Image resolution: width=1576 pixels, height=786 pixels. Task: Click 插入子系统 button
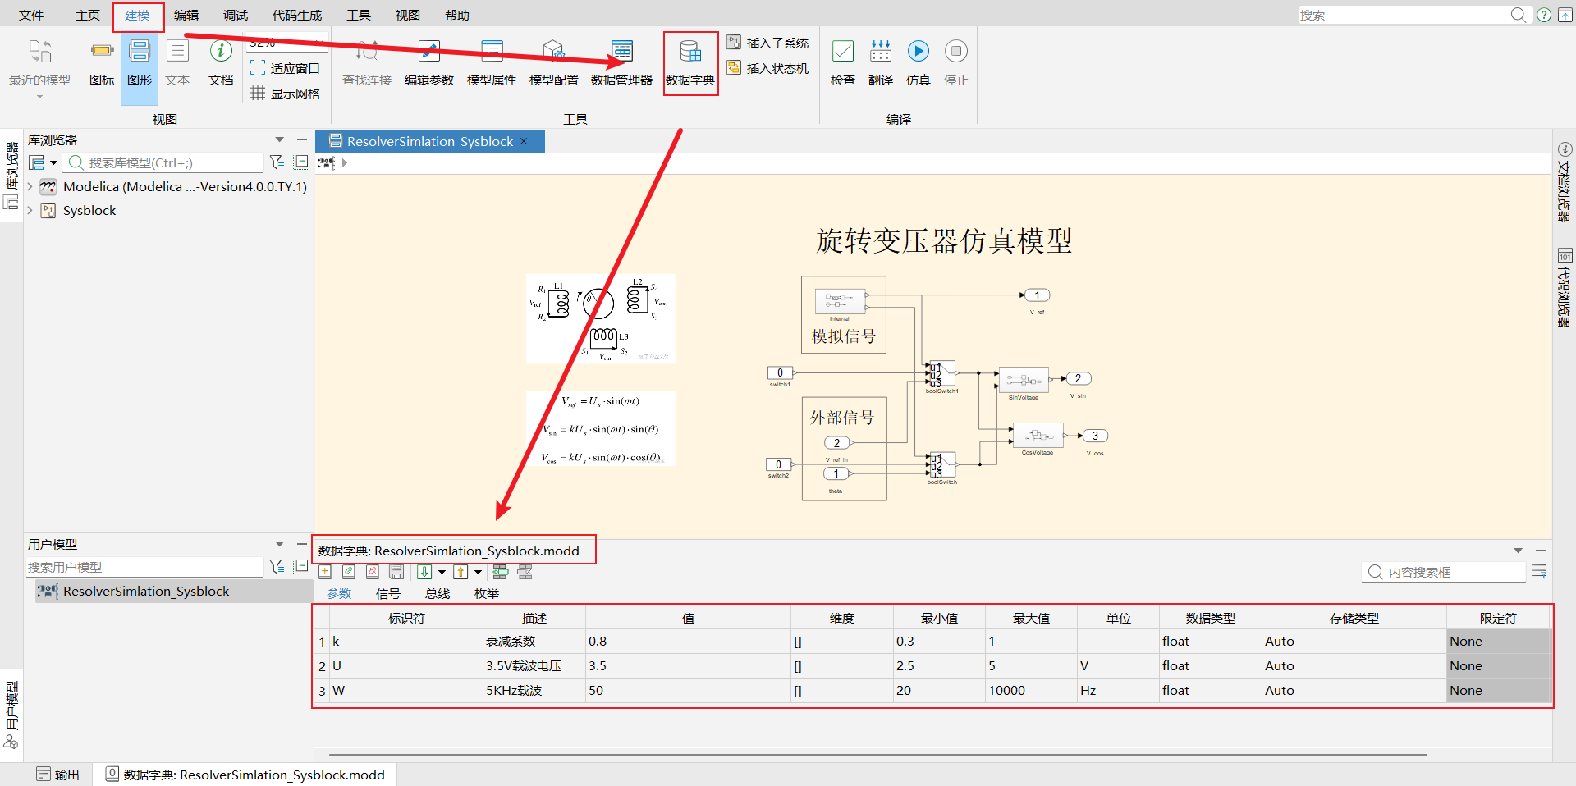pyautogui.click(x=768, y=43)
